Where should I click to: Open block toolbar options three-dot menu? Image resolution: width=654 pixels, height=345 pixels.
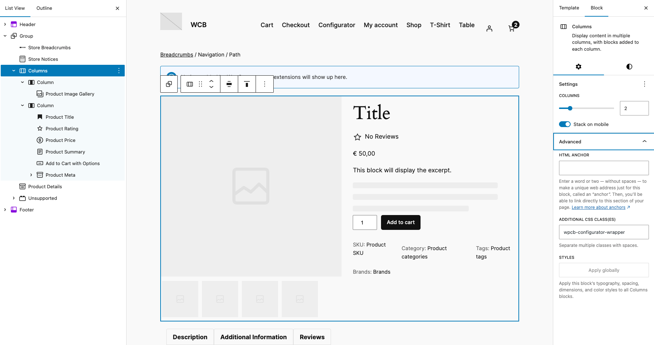click(x=265, y=84)
